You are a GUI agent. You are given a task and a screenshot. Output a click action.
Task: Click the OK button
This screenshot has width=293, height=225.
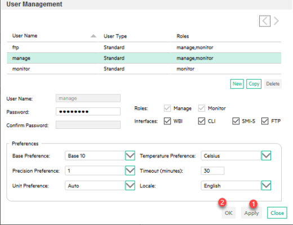tap(229, 213)
